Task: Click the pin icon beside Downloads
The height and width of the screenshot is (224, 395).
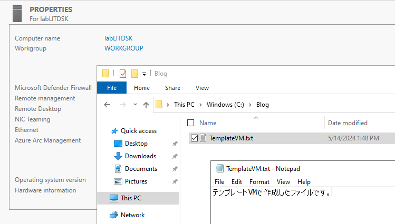Action: (x=175, y=156)
